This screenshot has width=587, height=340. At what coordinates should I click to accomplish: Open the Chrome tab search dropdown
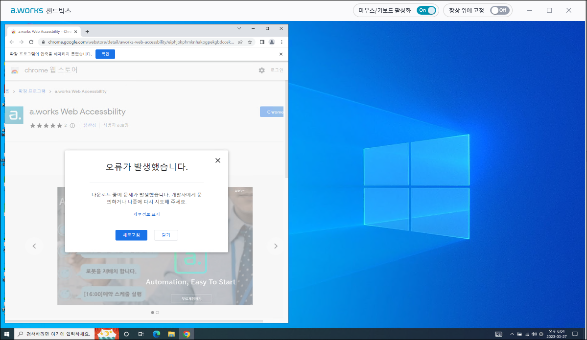click(x=239, y=28)
